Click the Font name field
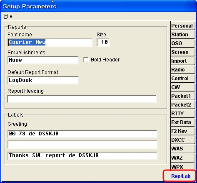Viewport: 197px width, 183px height. point(50,42)
